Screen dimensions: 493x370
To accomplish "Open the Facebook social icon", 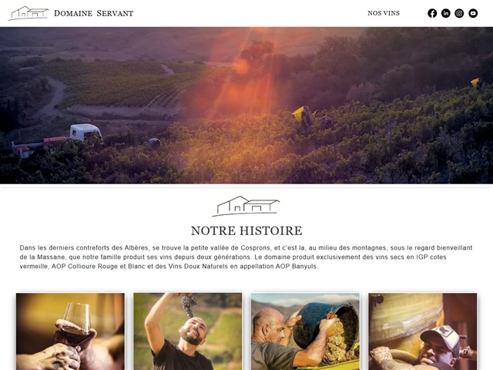I will [432, 13].
